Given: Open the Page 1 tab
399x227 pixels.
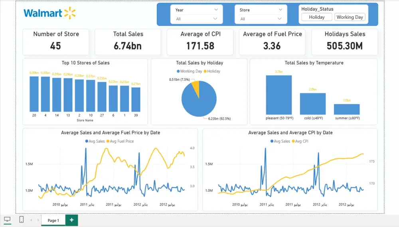Looking at the screenshot, I should pos(53,220).
